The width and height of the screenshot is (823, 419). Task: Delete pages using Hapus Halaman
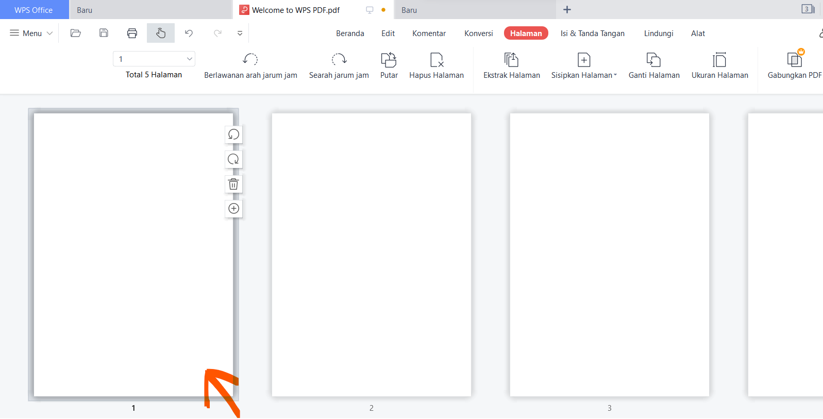click(436, 66)
